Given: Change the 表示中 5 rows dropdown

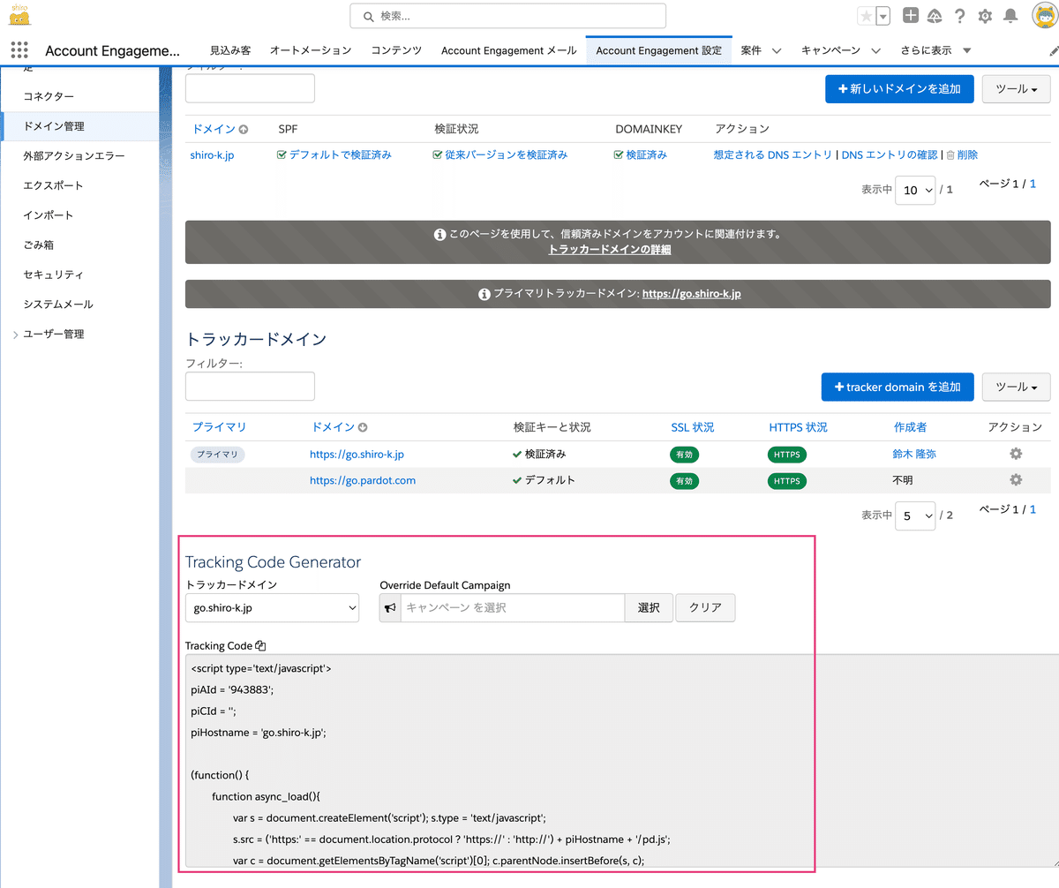Looking at the screenshot, I should pyautogui.click(x=915, y=515).
